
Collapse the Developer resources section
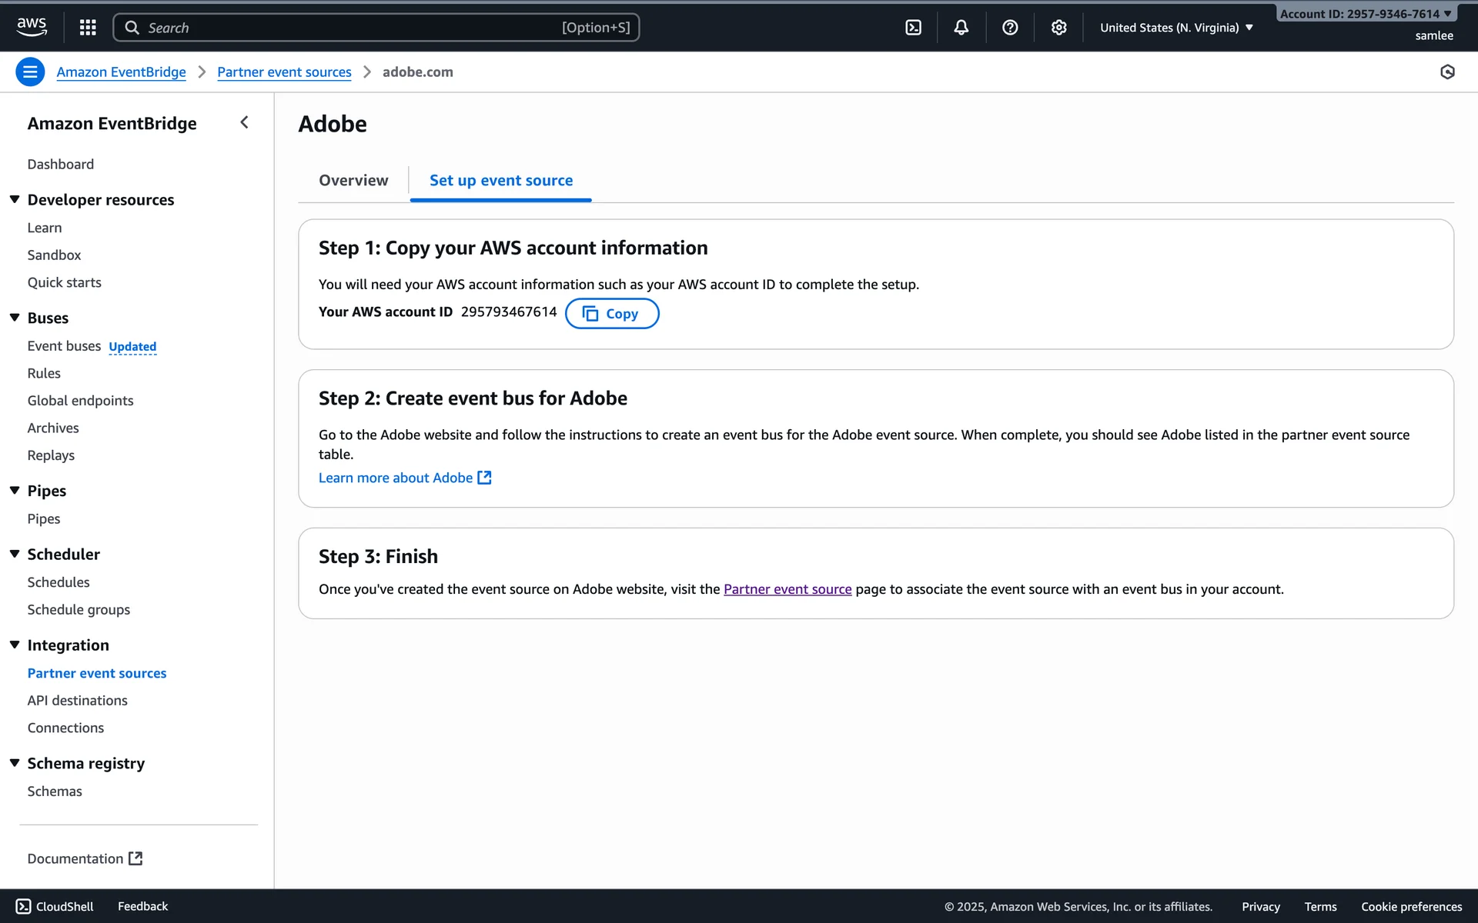tap(15, 199)
